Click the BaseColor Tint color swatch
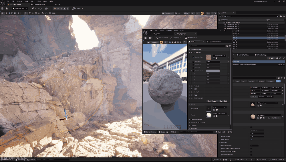 (x=213, y=71)
